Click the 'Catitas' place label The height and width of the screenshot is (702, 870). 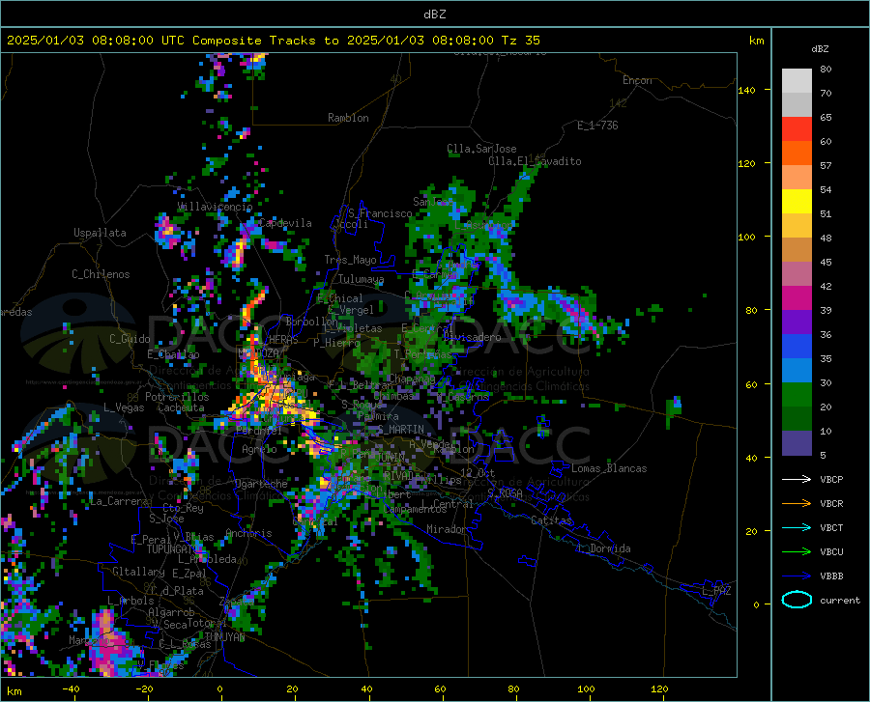[551, 520]
